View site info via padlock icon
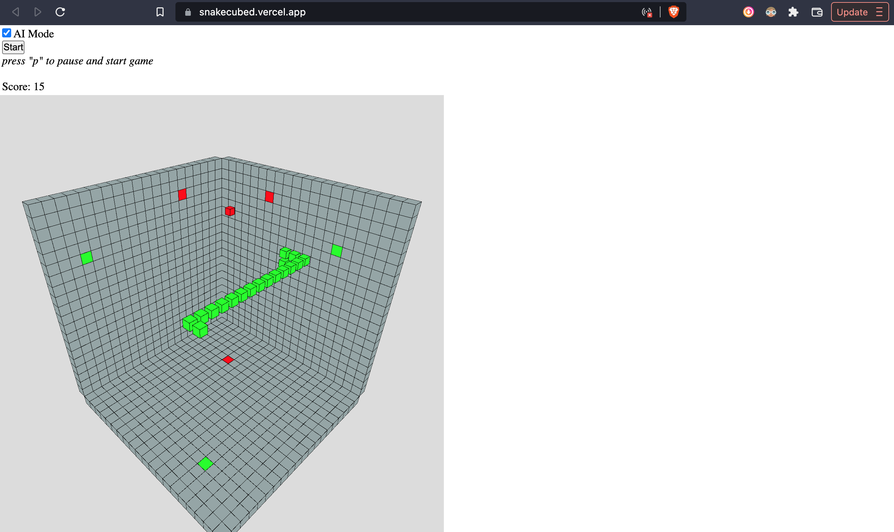 pyautogui.click(x=188, y=12)
